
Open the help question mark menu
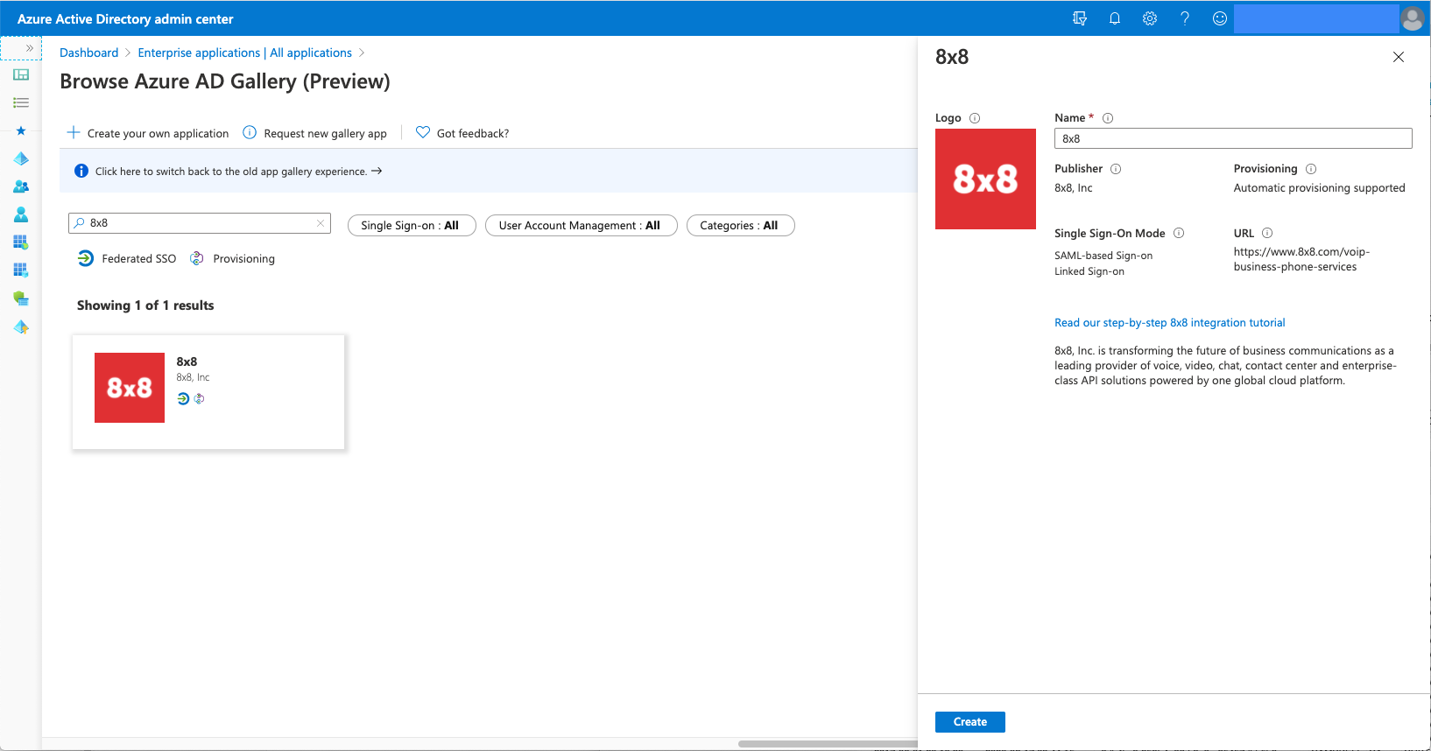[1185, 18]
